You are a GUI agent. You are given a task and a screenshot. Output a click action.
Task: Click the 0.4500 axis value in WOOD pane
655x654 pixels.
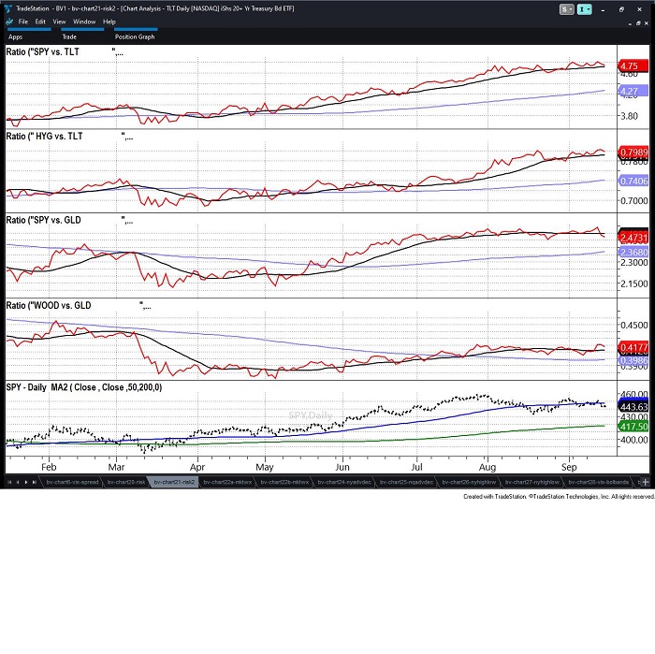pyautogui.click(x=634, y=325)
